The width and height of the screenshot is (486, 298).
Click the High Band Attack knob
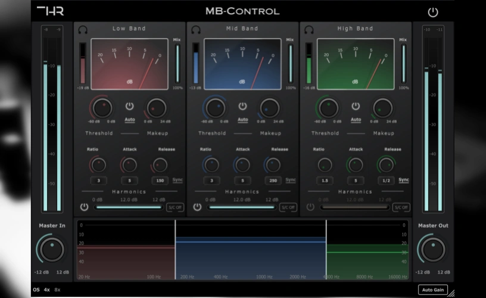click(356, 165)
